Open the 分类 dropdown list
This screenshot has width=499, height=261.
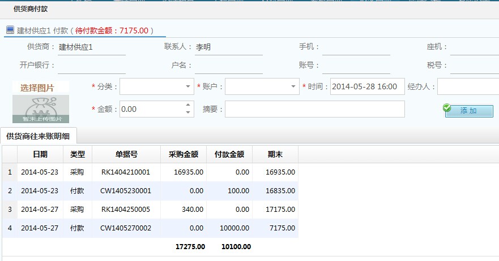pyautogui.click(x=188, y=86)
